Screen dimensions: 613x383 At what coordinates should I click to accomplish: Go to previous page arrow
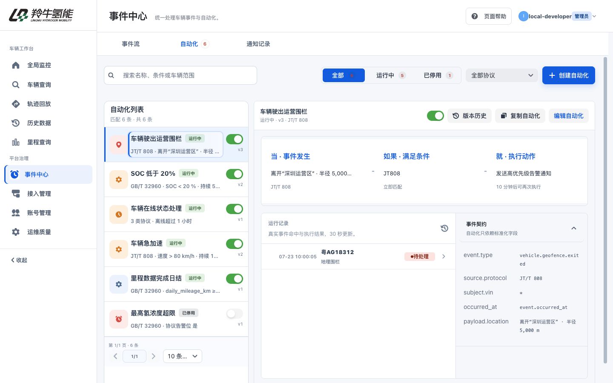(115, 356)
